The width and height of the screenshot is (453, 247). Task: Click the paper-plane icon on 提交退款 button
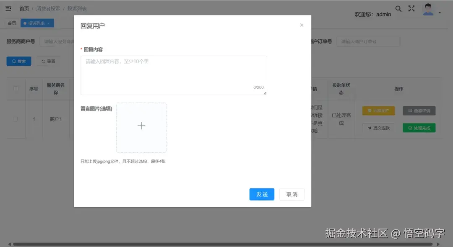pos(369,128)
